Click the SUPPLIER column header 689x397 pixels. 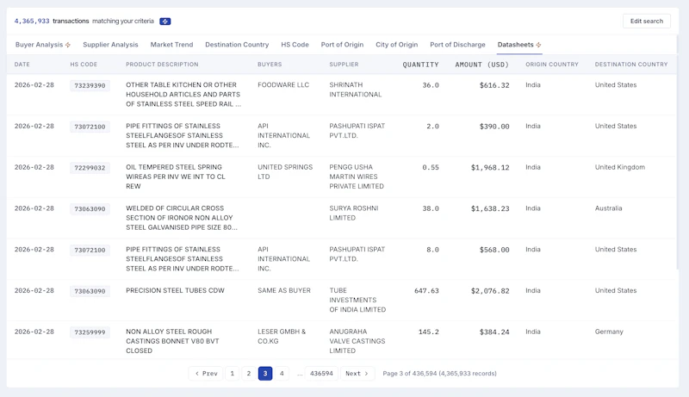coord(344,64)
